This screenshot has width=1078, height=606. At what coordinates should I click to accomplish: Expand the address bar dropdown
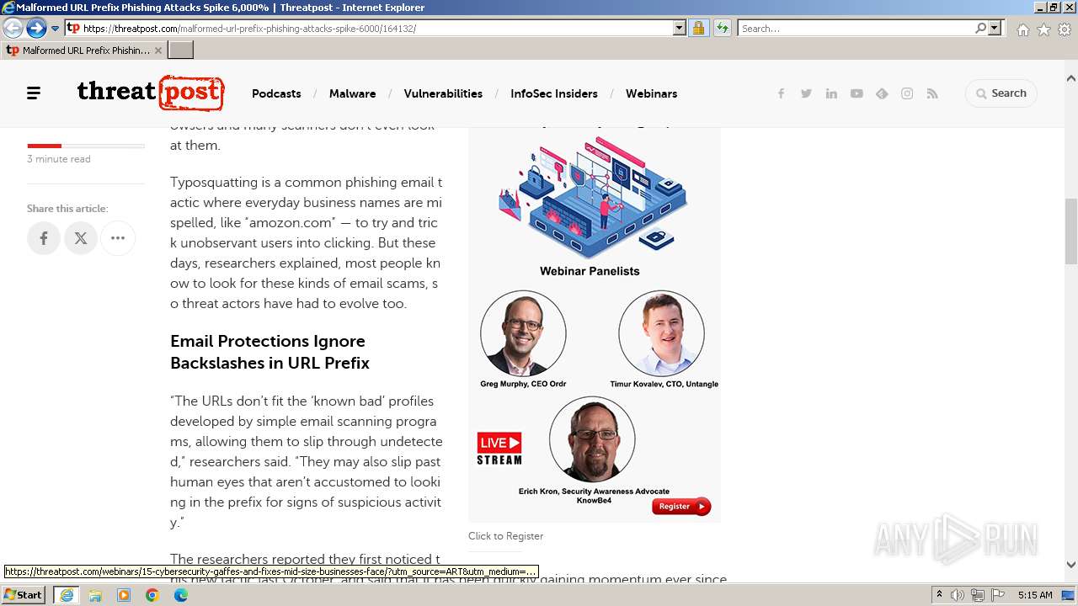point(680,28)
